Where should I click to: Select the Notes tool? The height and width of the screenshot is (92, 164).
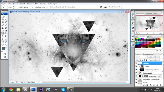3,42
